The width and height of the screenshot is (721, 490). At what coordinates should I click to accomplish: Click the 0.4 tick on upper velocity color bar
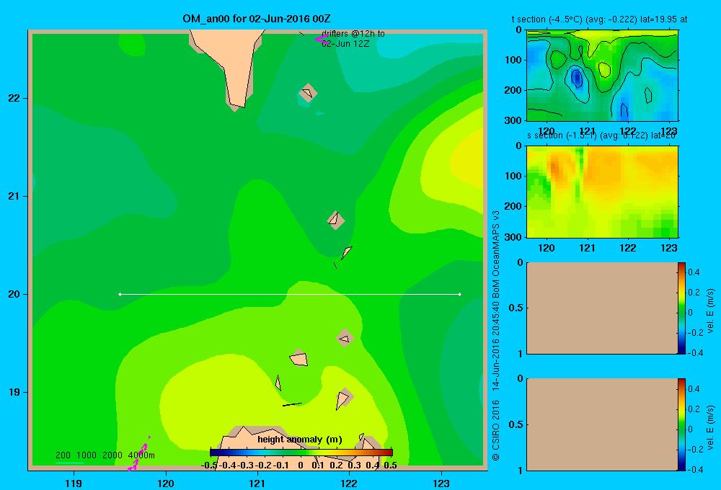694,272
